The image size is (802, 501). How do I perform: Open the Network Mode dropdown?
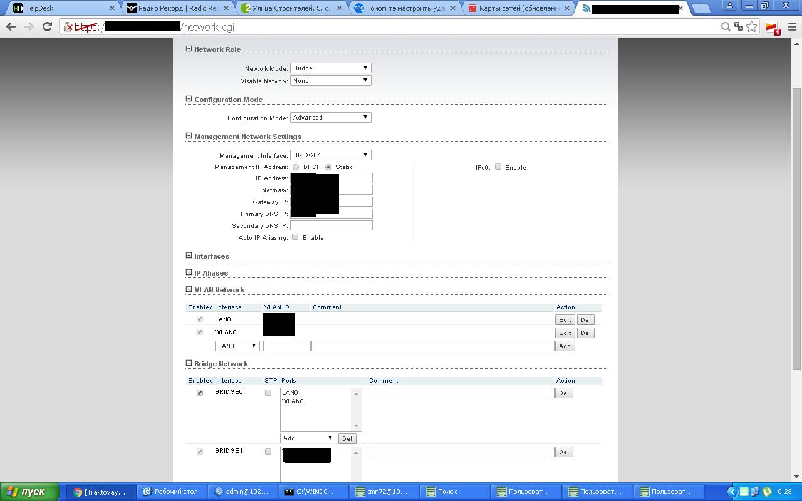pos(331,68)
